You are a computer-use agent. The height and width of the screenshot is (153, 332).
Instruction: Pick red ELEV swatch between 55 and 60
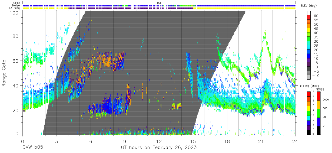[309, 18]
